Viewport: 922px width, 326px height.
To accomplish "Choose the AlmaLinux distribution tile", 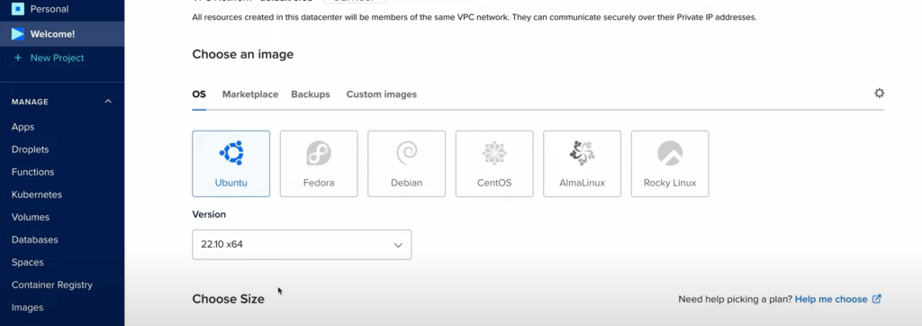I will tap(583, 164).
